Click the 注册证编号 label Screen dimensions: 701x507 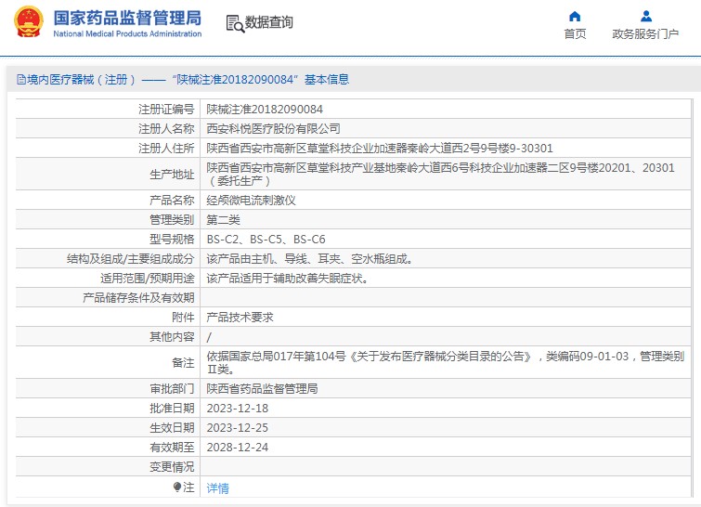point(166,109)
